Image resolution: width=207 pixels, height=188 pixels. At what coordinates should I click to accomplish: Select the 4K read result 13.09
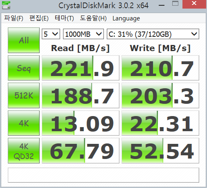pyautogui.click(x=81, y=123)
